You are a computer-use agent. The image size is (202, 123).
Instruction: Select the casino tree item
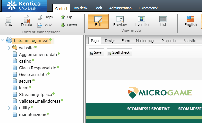[25, 61]
